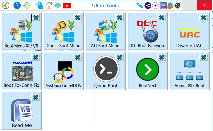Launch ATI Boot Menu tool
This screenshot has width=213, height=131.
pyautogui.click(x=106, y=31)
